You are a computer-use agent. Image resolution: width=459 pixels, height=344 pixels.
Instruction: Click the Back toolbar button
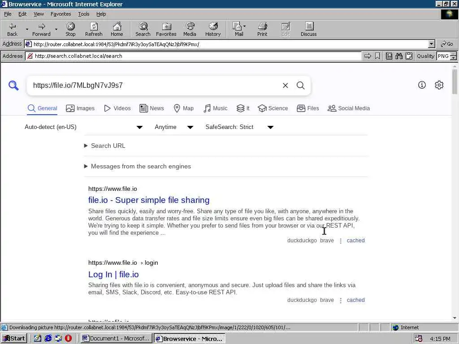[x=12, y=29]
